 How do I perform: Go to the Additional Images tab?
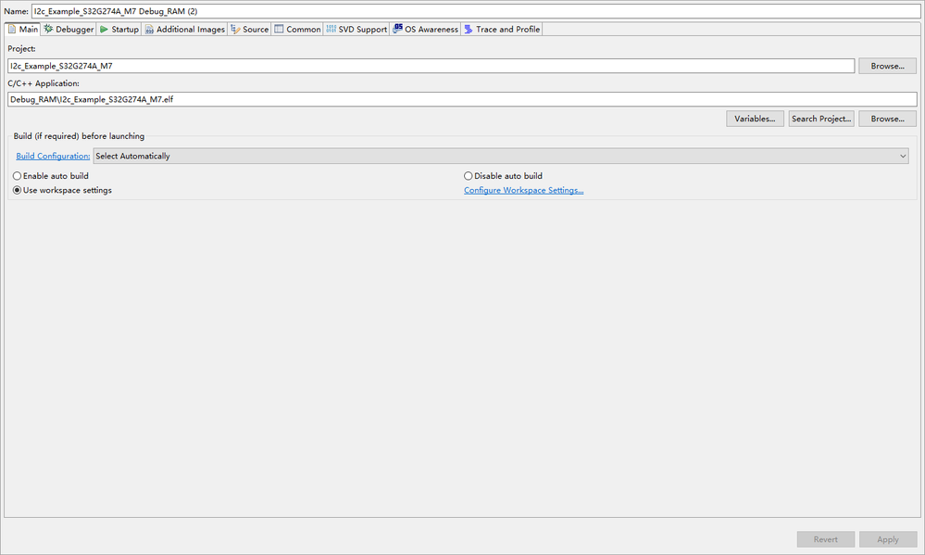(x=184, y=29)
